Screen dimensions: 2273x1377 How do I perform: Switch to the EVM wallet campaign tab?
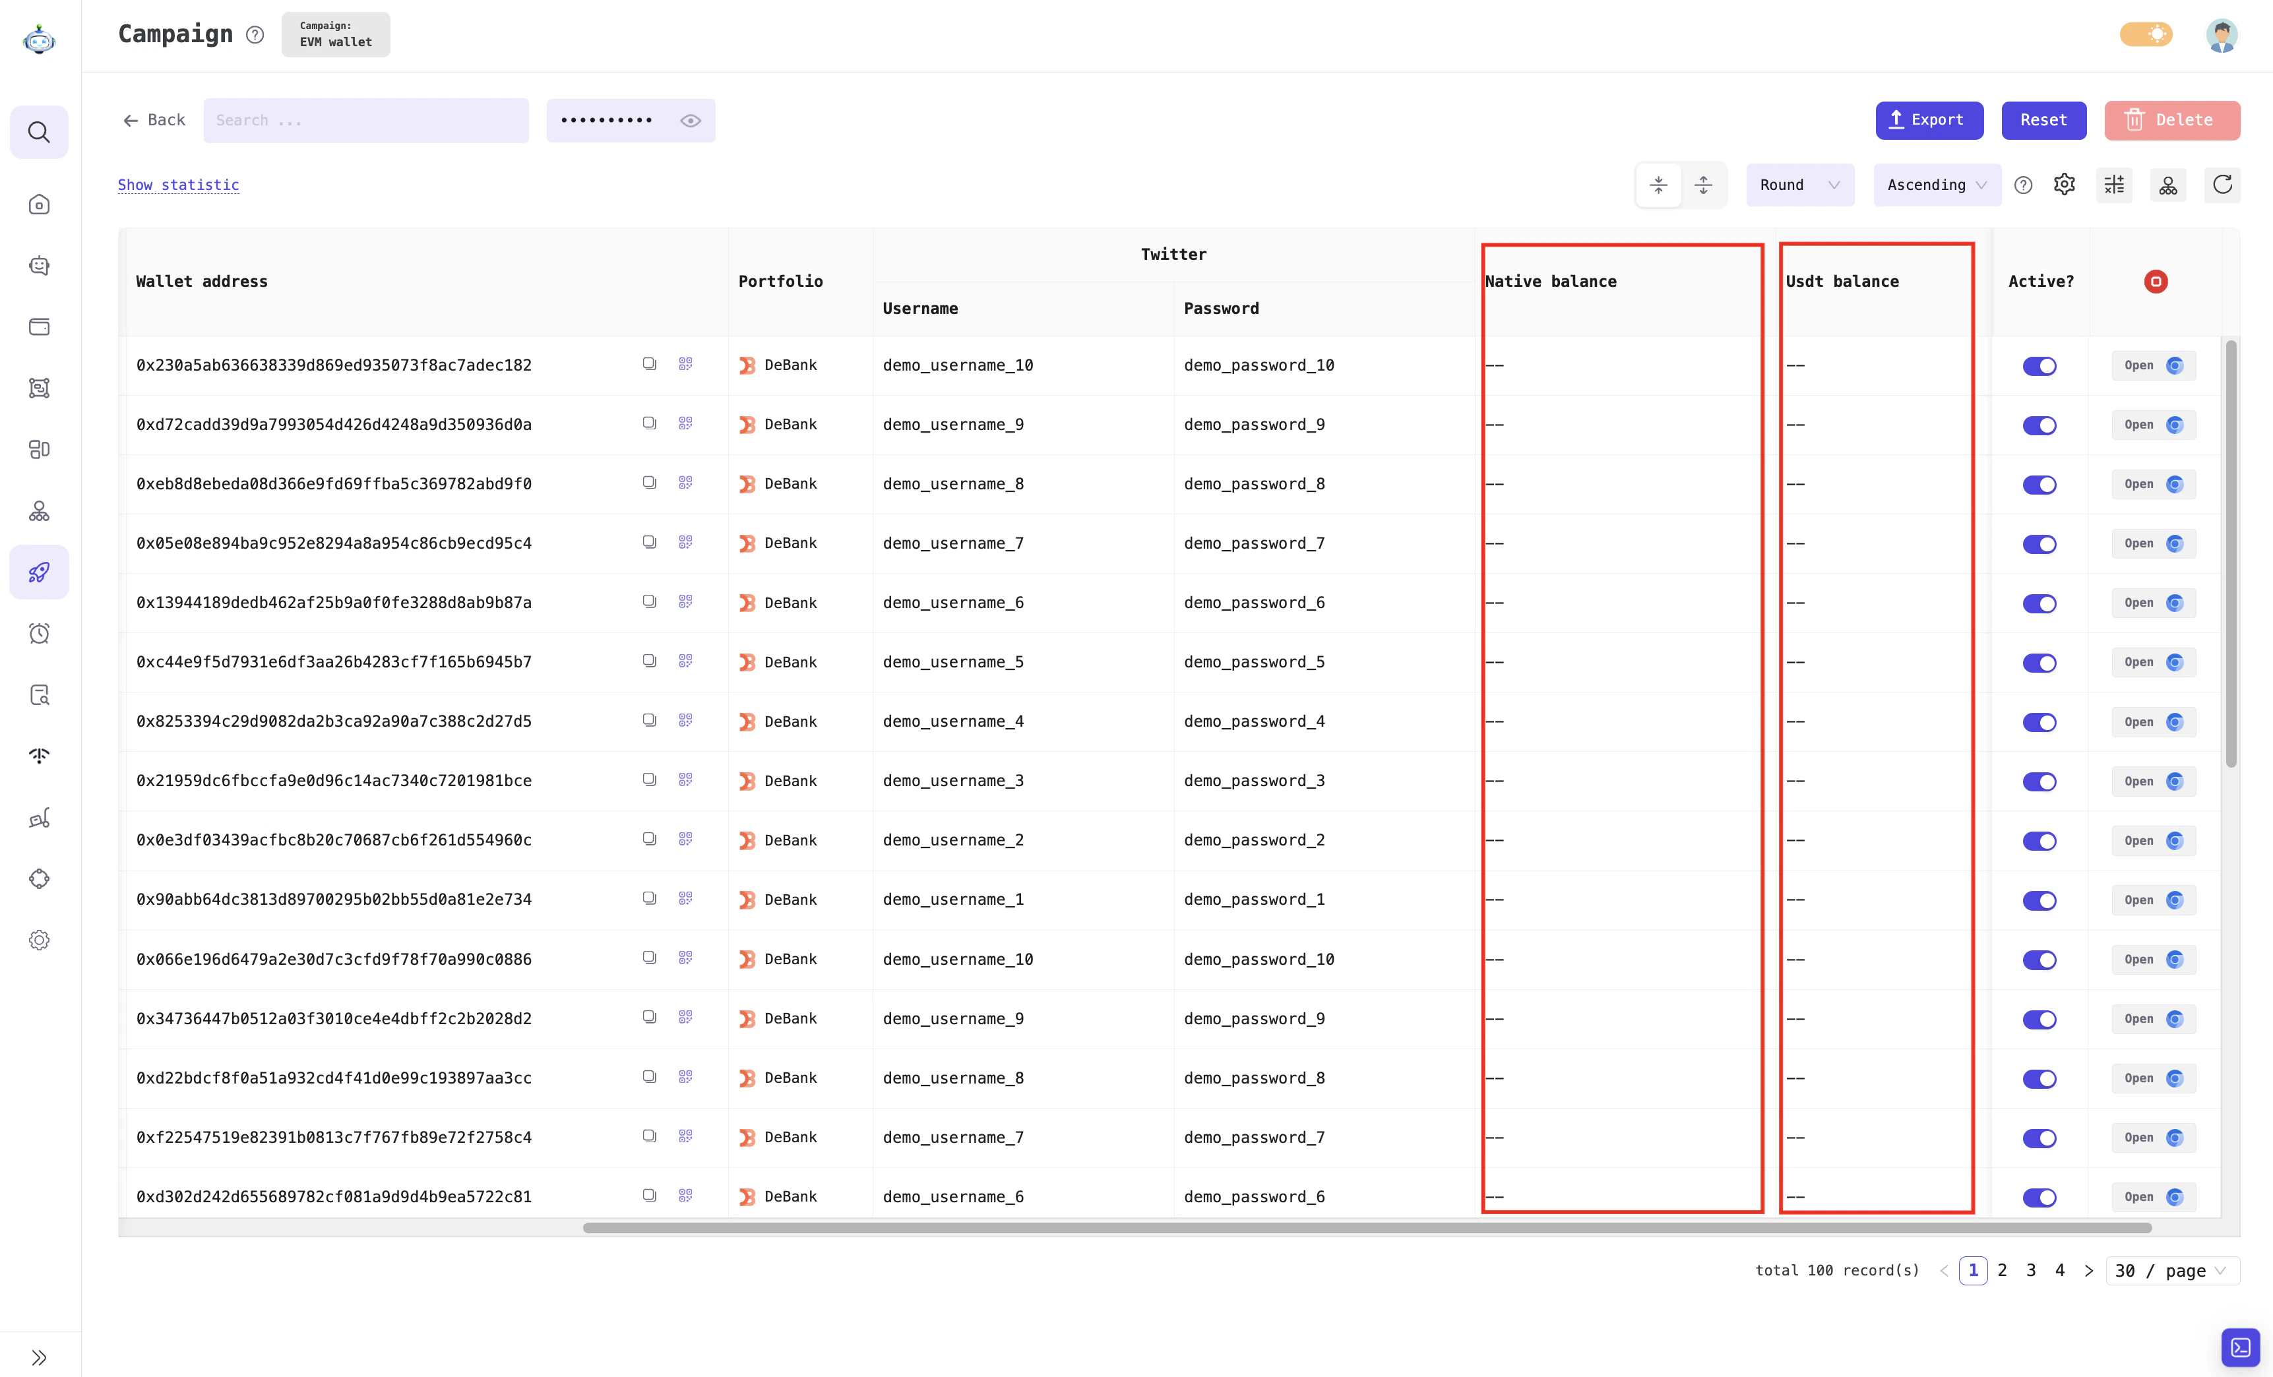tap(335, 34)
